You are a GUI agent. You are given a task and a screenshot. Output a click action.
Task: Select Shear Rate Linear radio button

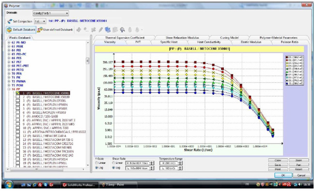113,163
